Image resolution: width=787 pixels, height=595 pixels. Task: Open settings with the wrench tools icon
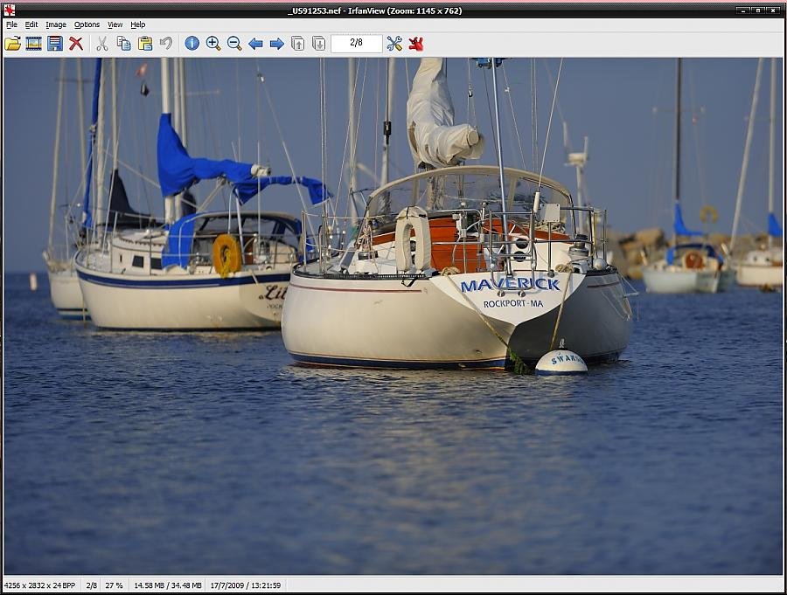394,44
